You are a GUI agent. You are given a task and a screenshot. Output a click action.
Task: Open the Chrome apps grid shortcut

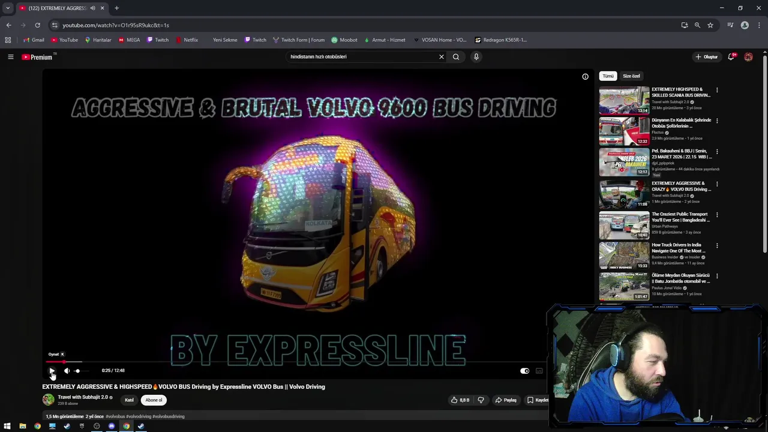click(8, 40)
